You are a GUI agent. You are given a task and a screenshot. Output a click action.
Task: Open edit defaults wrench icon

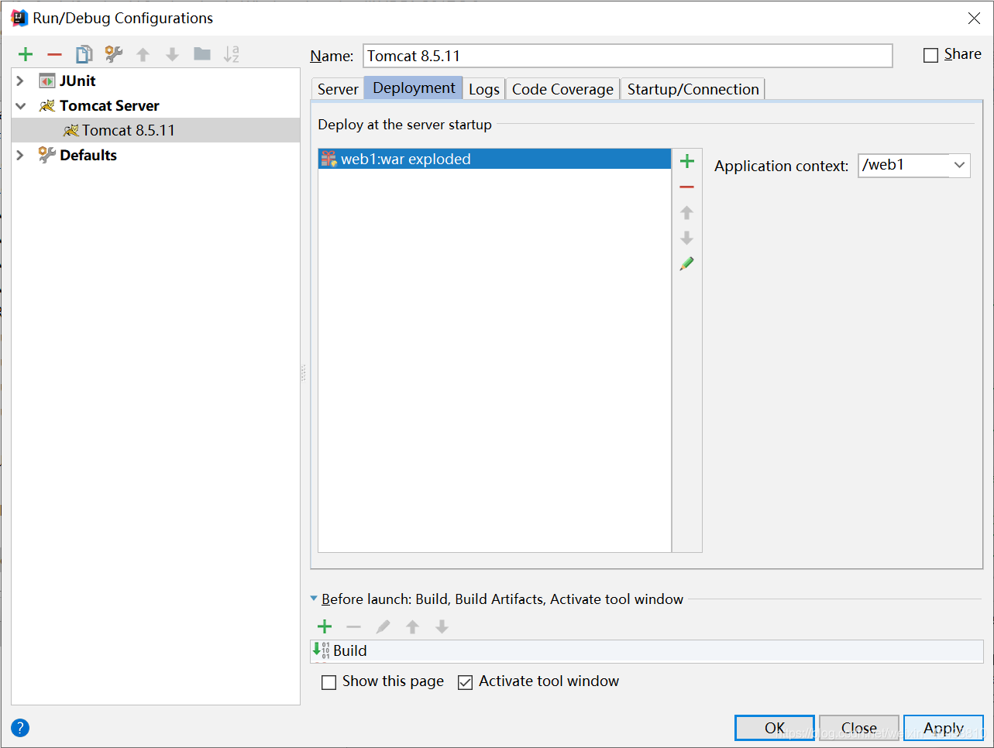pos(114,53)
